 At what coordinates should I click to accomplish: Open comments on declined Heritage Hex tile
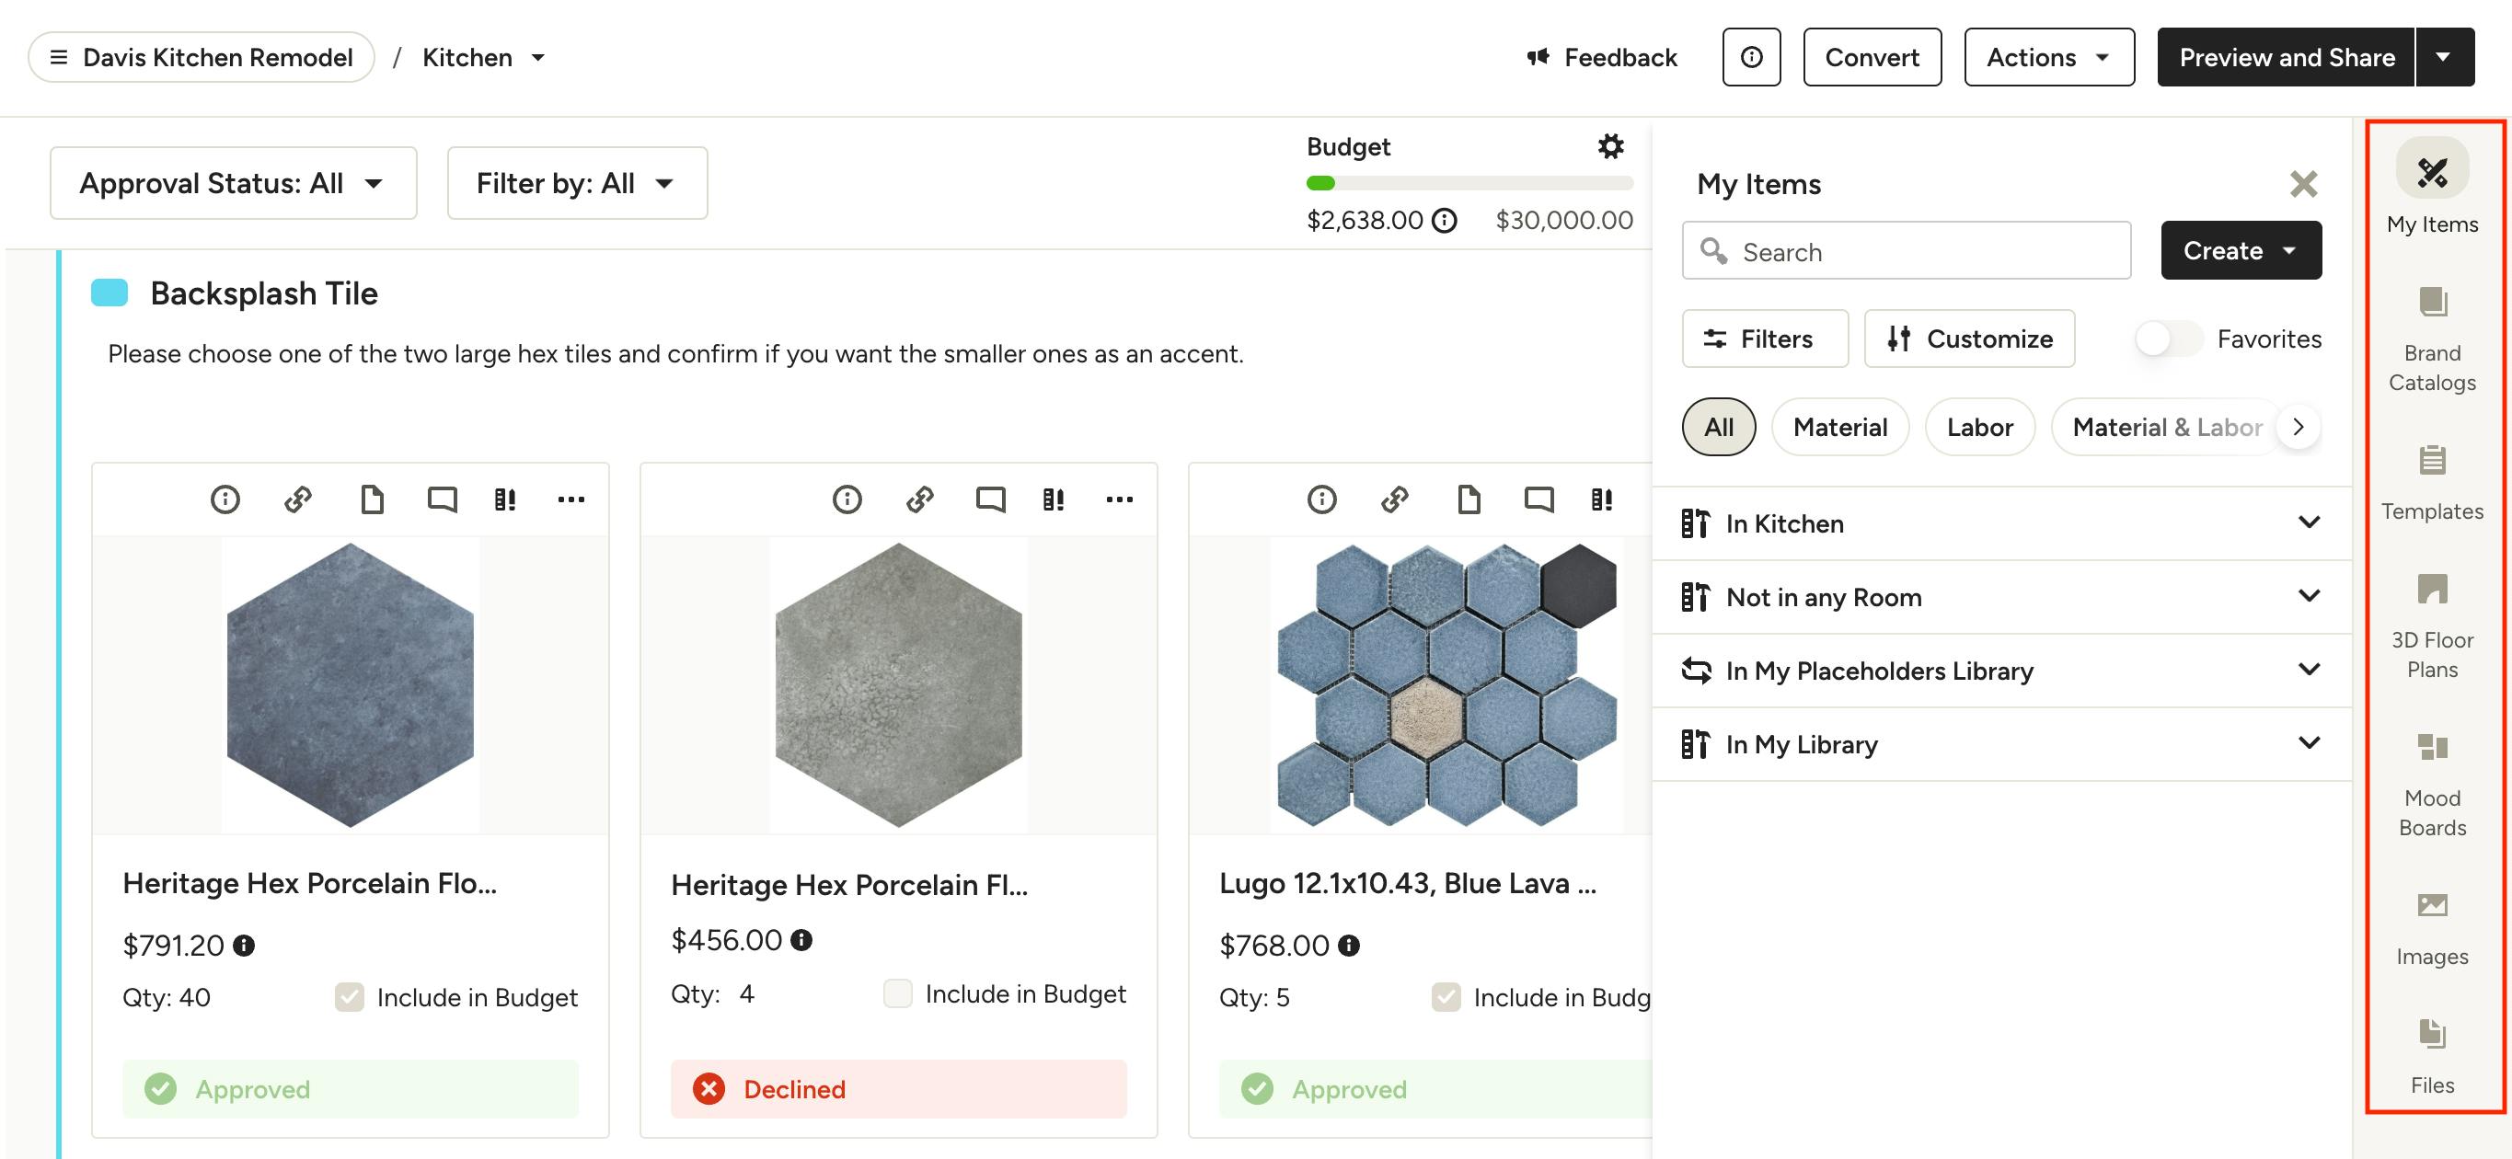click(990, 499)
